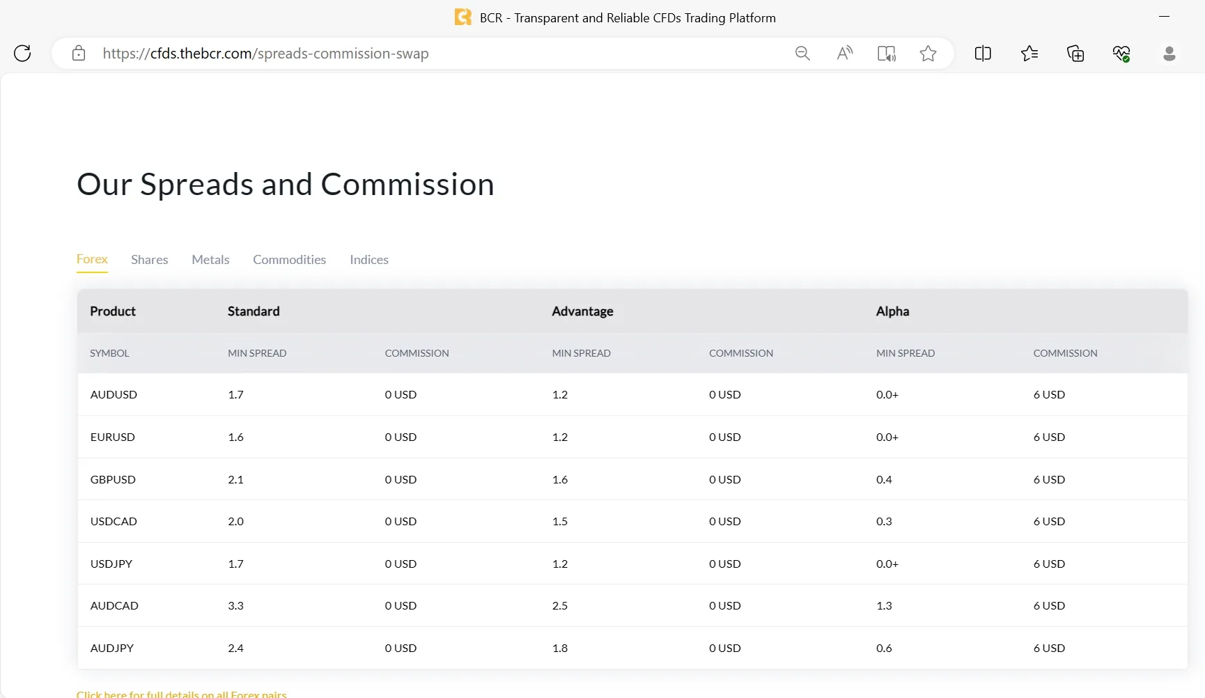The image size is (1205, 698).
Task: Select the EURUSD symbol cell
Action: tap(113, 437)
